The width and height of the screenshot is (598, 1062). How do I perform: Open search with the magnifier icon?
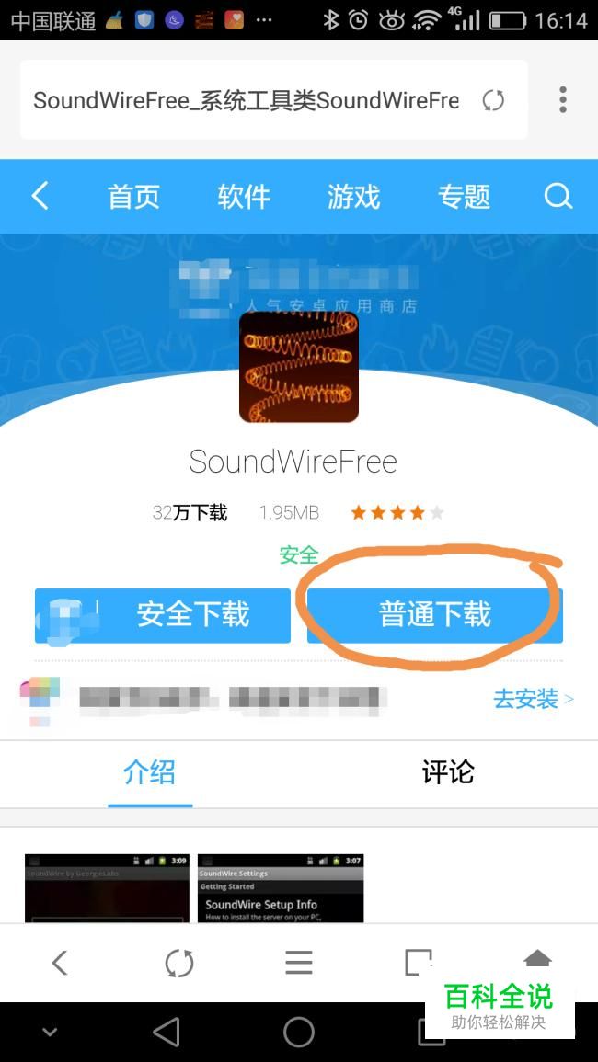point(558,197)
